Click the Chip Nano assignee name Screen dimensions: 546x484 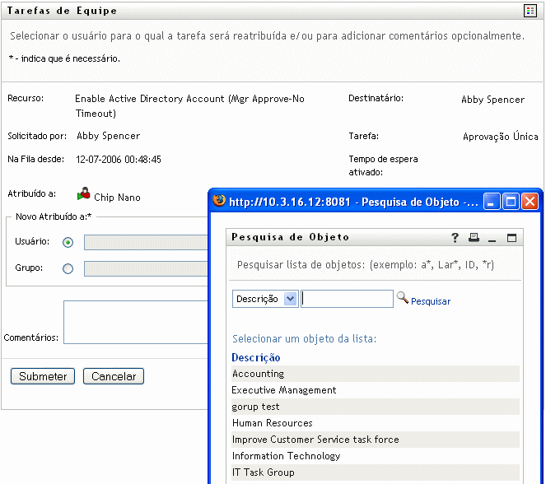(x=117, y=198)
